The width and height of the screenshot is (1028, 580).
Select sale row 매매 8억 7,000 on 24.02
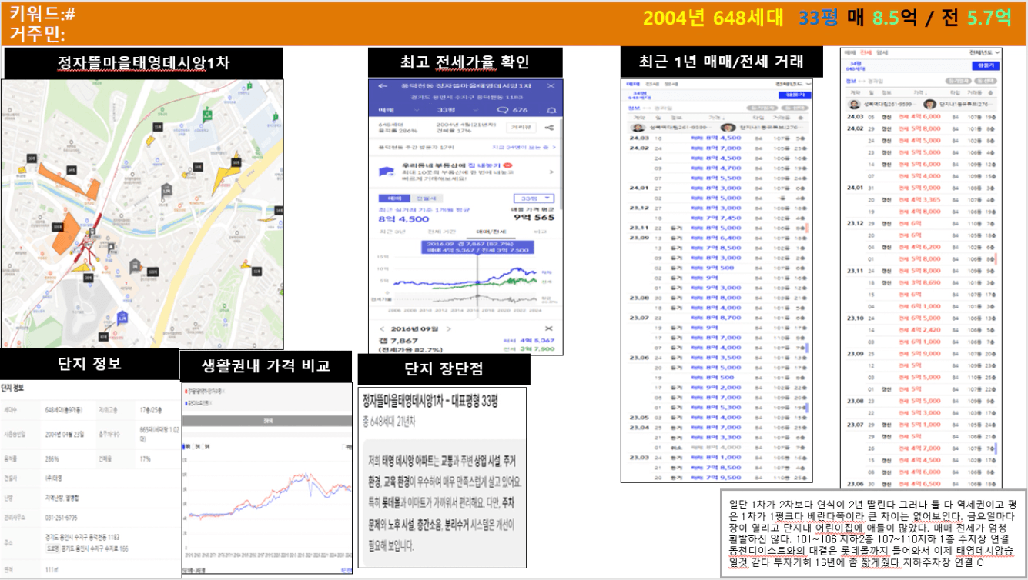718,148
